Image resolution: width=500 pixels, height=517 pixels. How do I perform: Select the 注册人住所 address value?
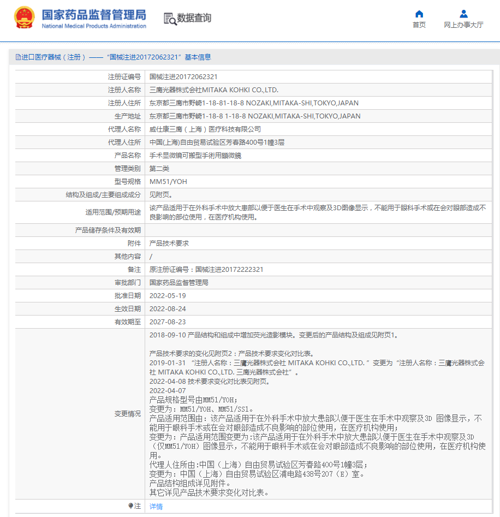pos(254,103)
